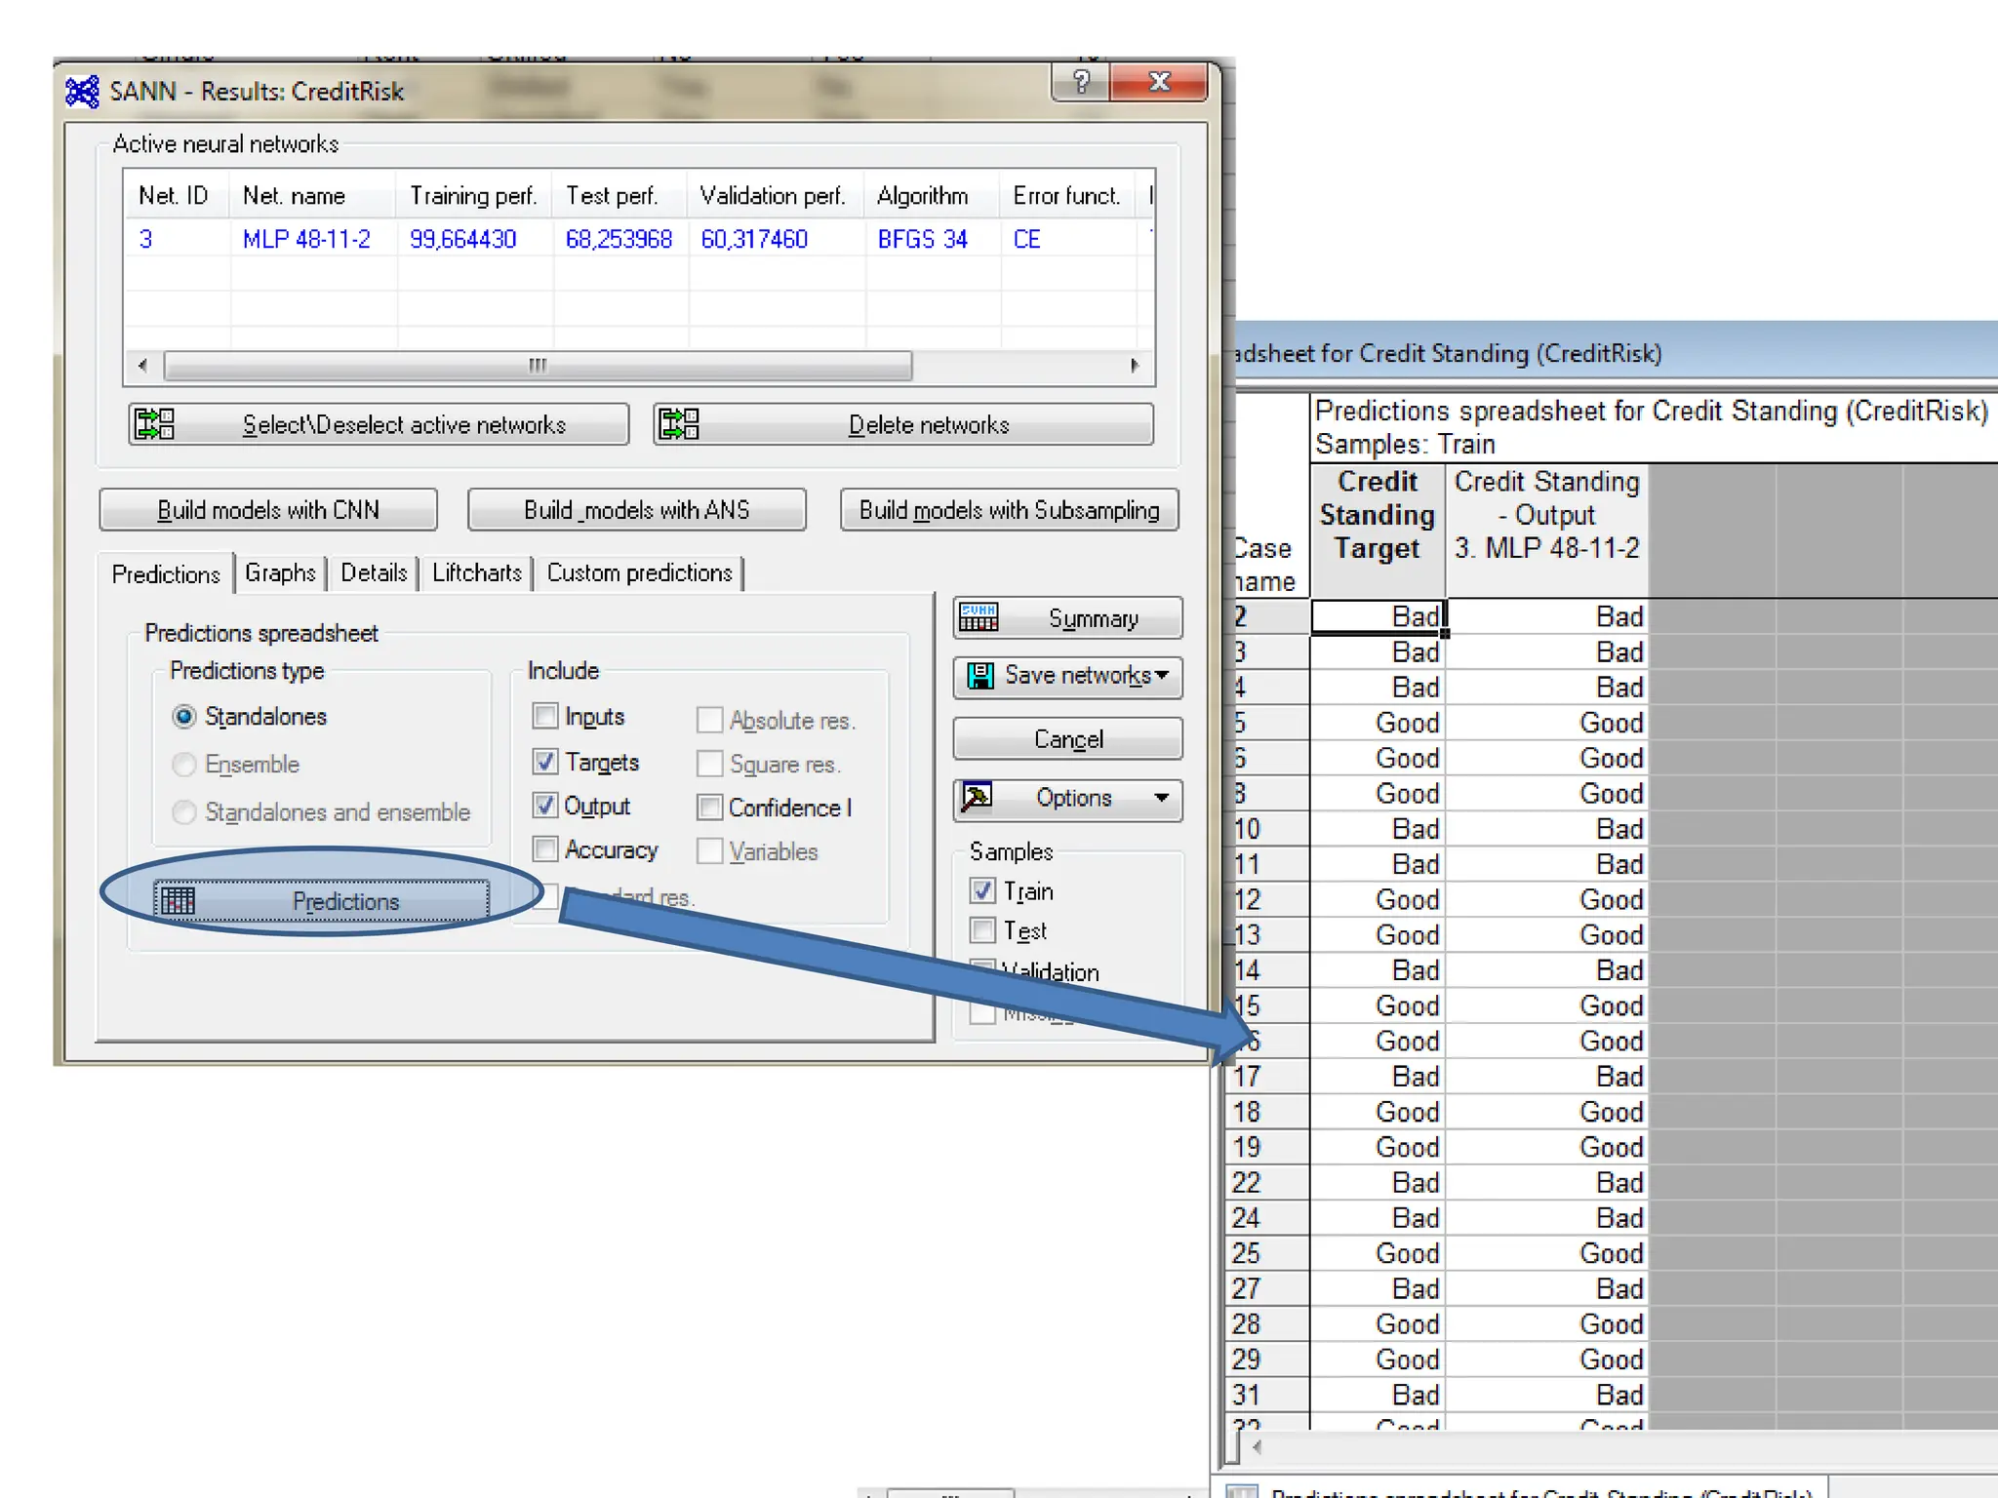Switch to the Graphs tab
This screenshot has height=1498, width=1998.
click(x=280, y=572)
